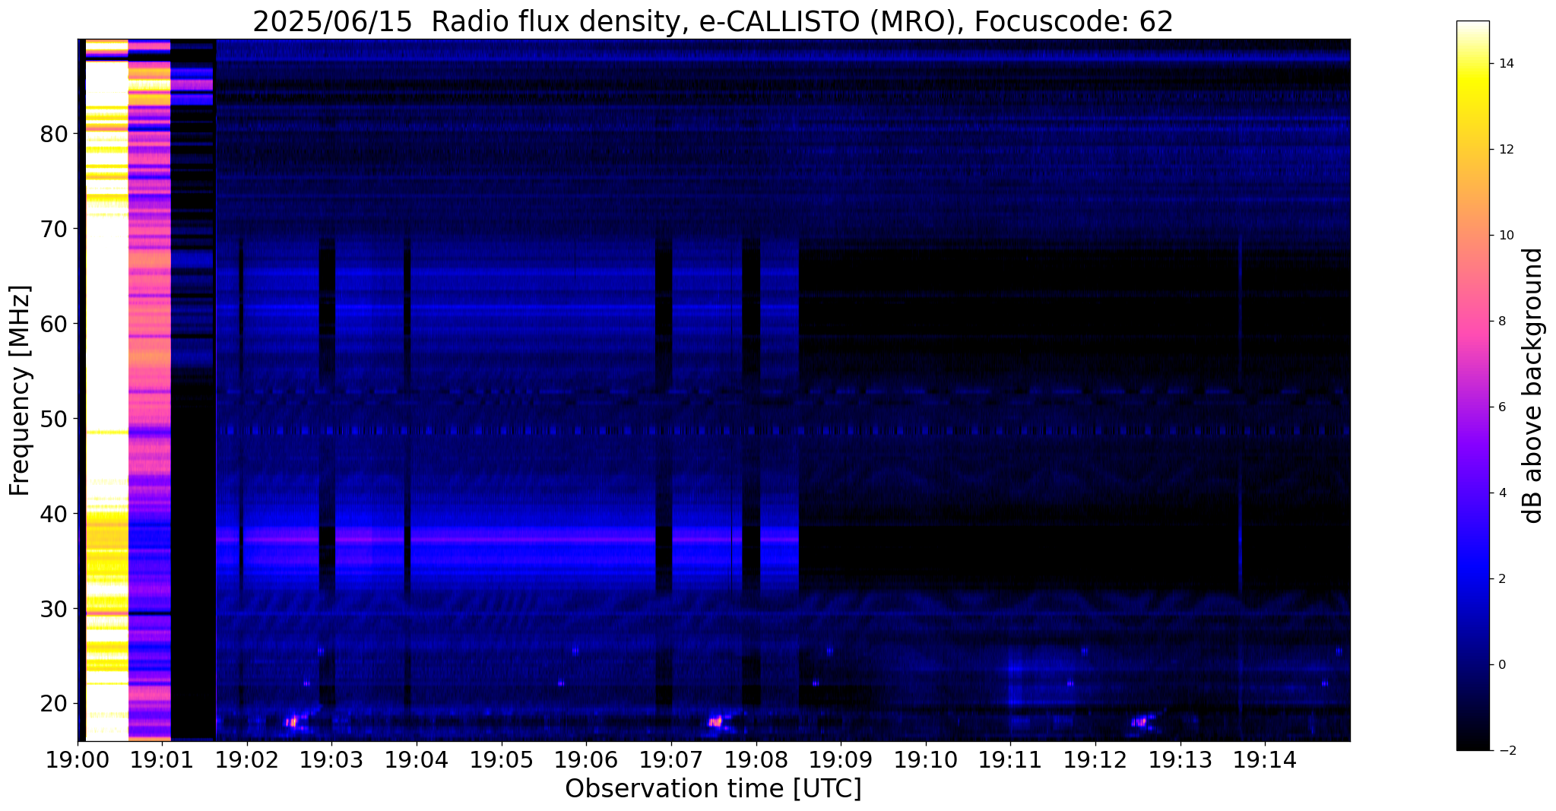Click the 80 MHz frequency tick label
Viewport: 1556px width, 811px height.
pyautogui.click(x=53, y=133)
